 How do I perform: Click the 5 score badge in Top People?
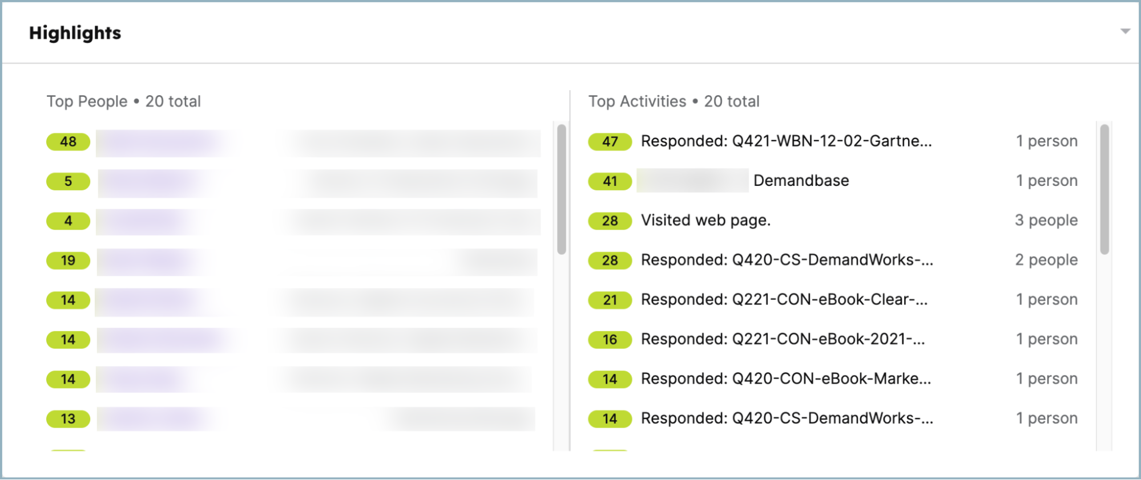68,181
